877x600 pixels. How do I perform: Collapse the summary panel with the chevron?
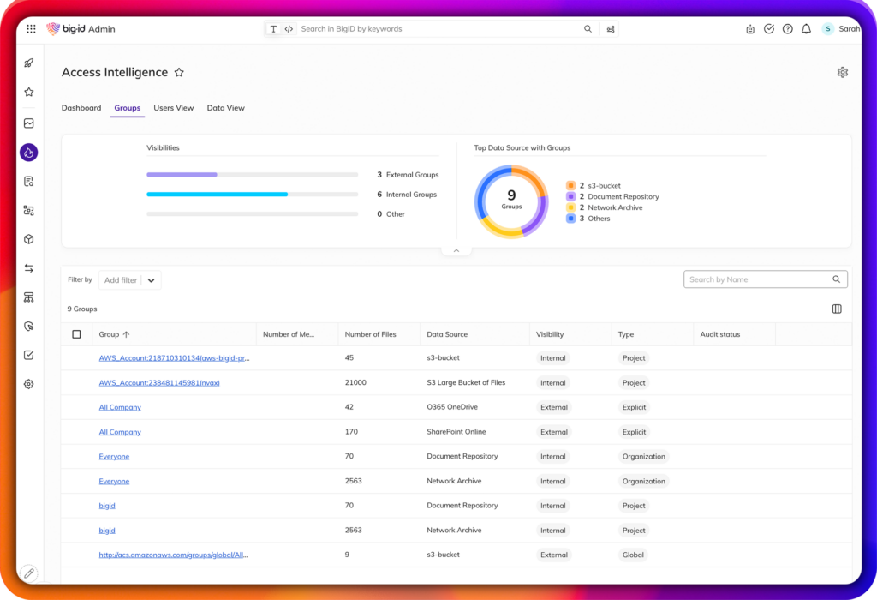456,250
